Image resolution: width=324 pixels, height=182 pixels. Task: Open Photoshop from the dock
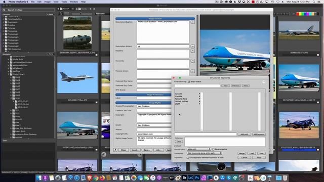click(x=197, y=178)
